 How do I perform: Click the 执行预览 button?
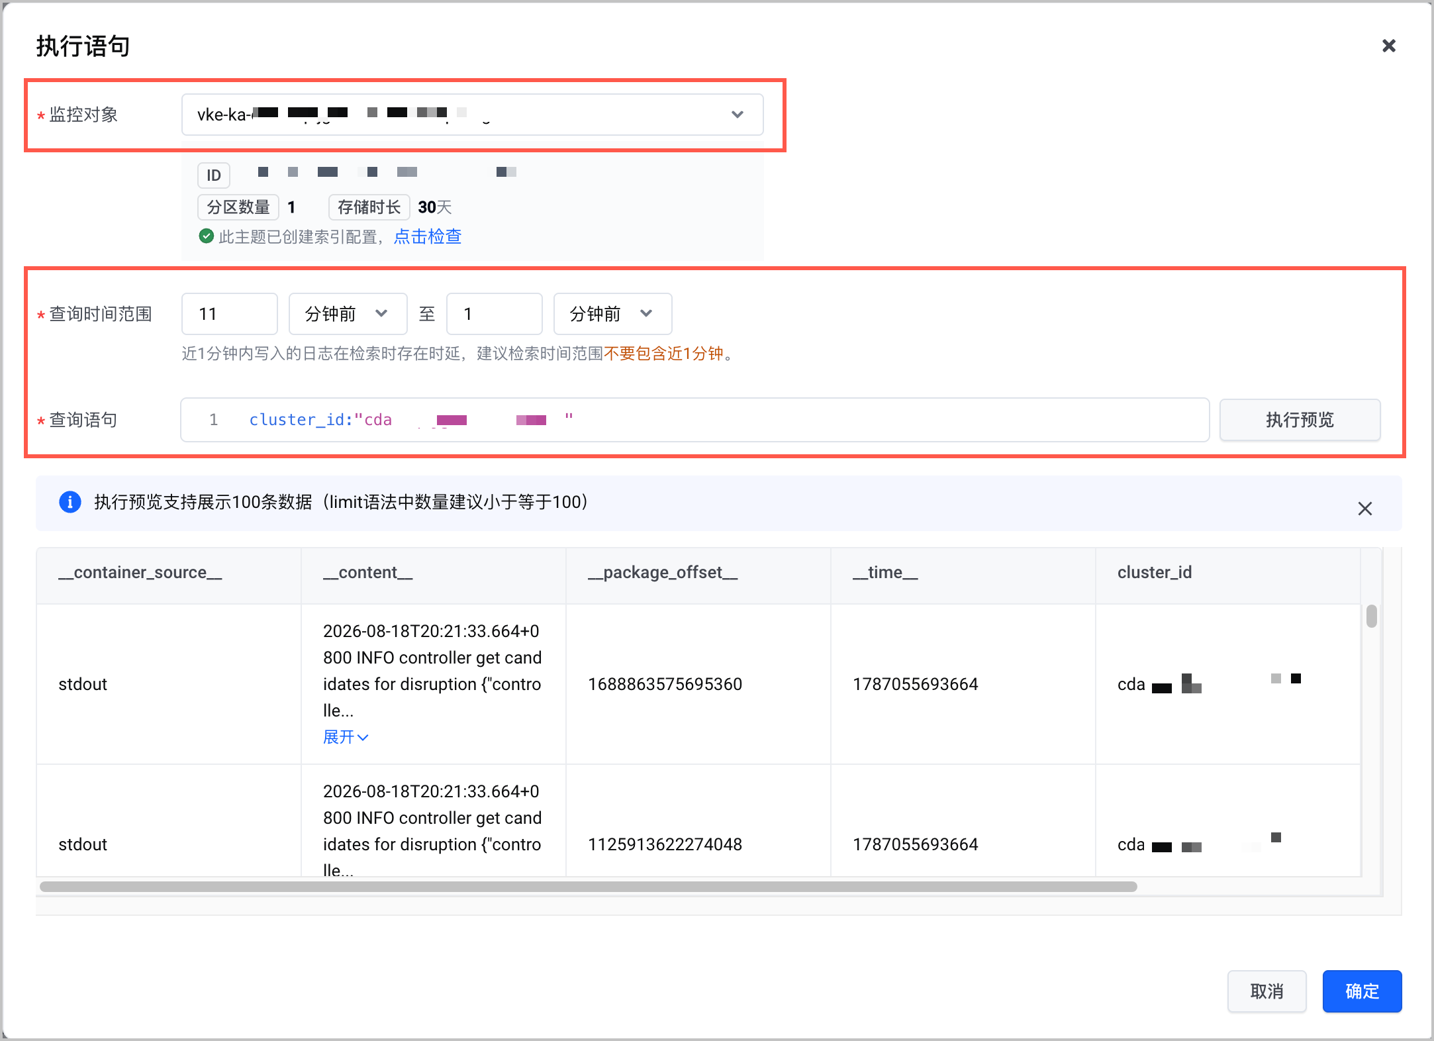[x=1300, y=420]
